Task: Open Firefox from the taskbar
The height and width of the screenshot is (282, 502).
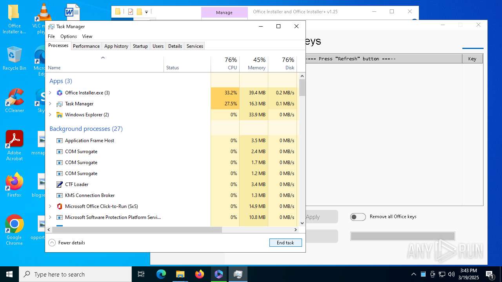Action: coord(200,274)
